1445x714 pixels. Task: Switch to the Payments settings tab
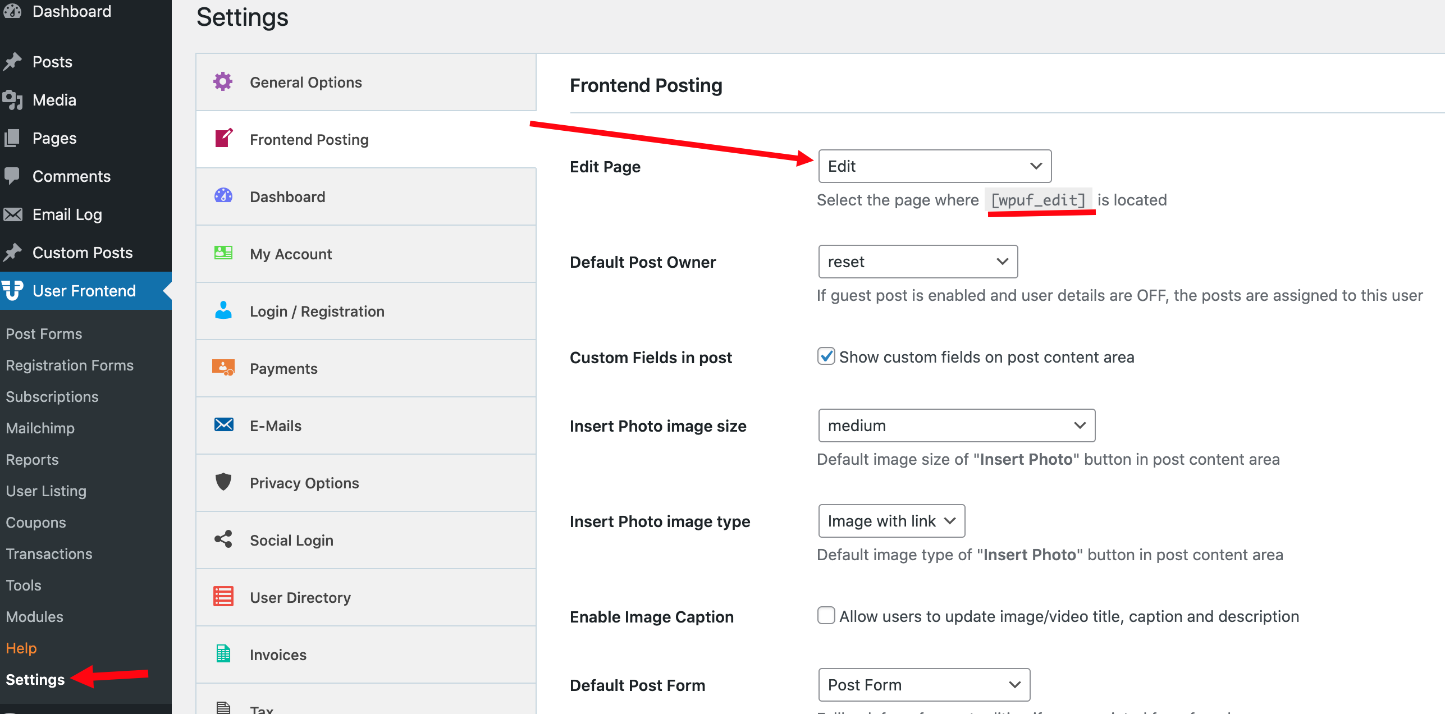click(x=366, y=369)
